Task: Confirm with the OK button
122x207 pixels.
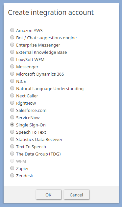Action: (49, 195)
